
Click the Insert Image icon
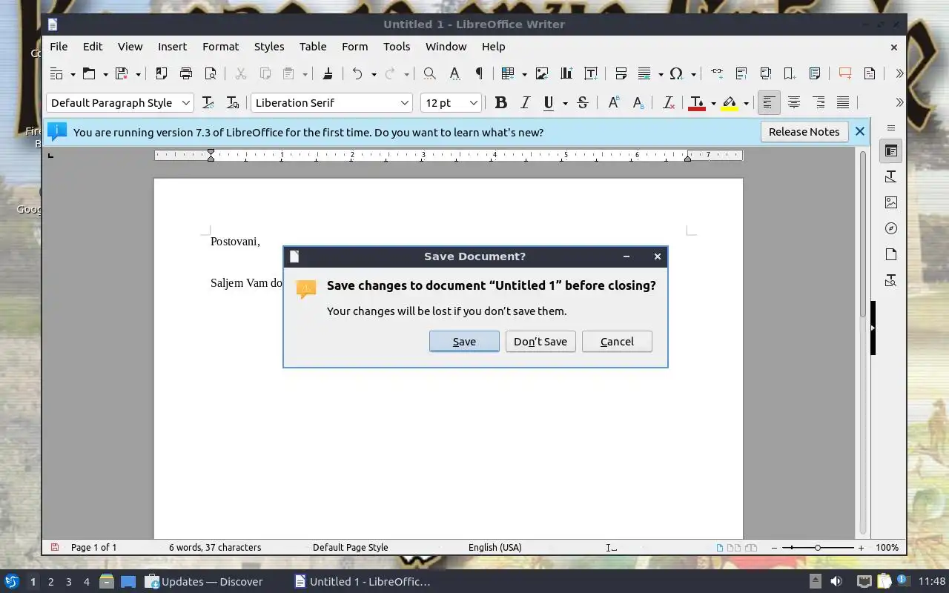coord(542,73)
